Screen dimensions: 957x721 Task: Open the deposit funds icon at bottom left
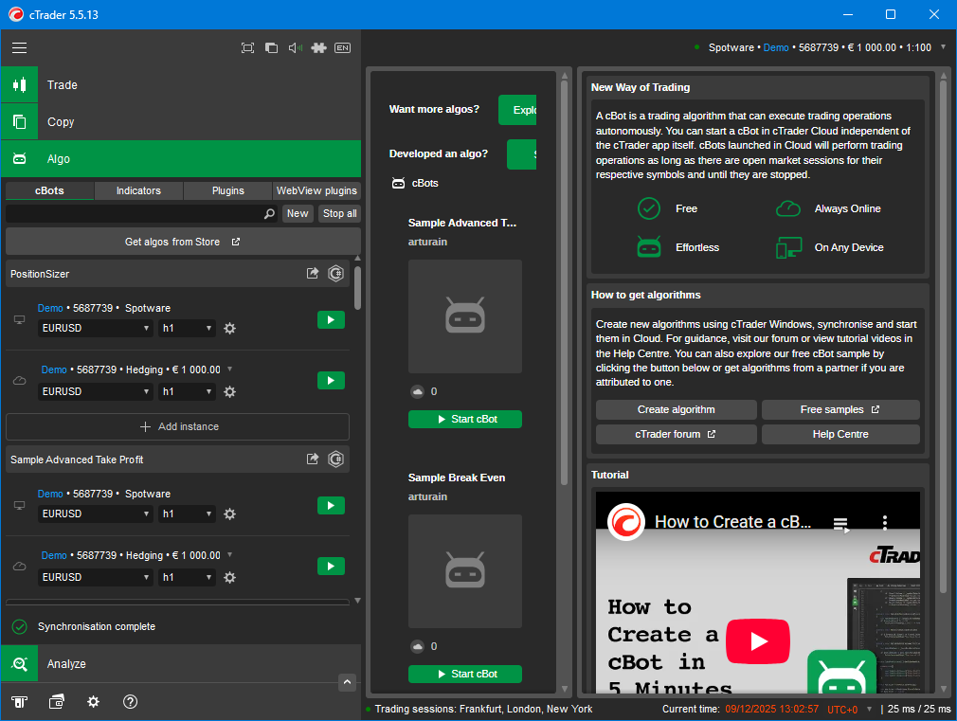click(x=20, y=702)
